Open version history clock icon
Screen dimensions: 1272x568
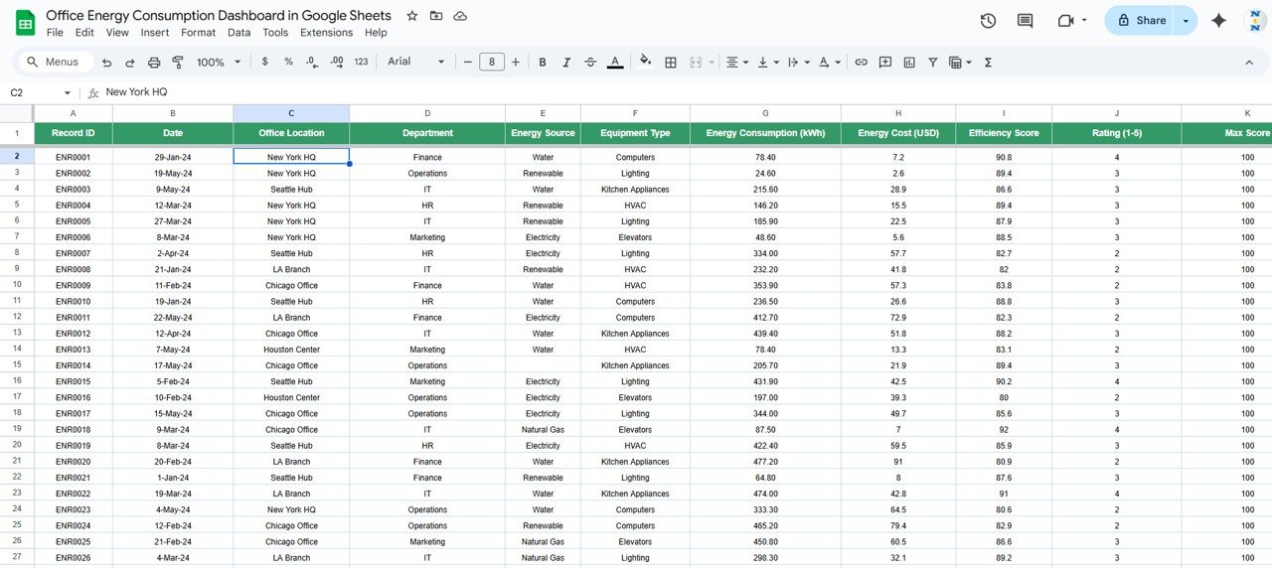click(x=988, y=20)
